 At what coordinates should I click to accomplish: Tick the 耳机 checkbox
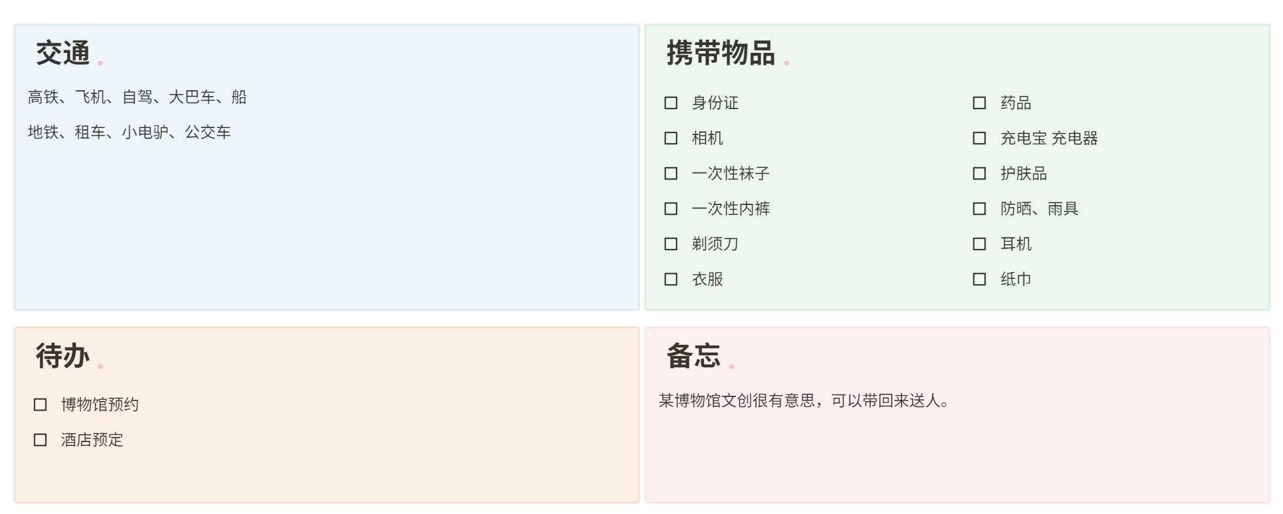coord(979,244)
